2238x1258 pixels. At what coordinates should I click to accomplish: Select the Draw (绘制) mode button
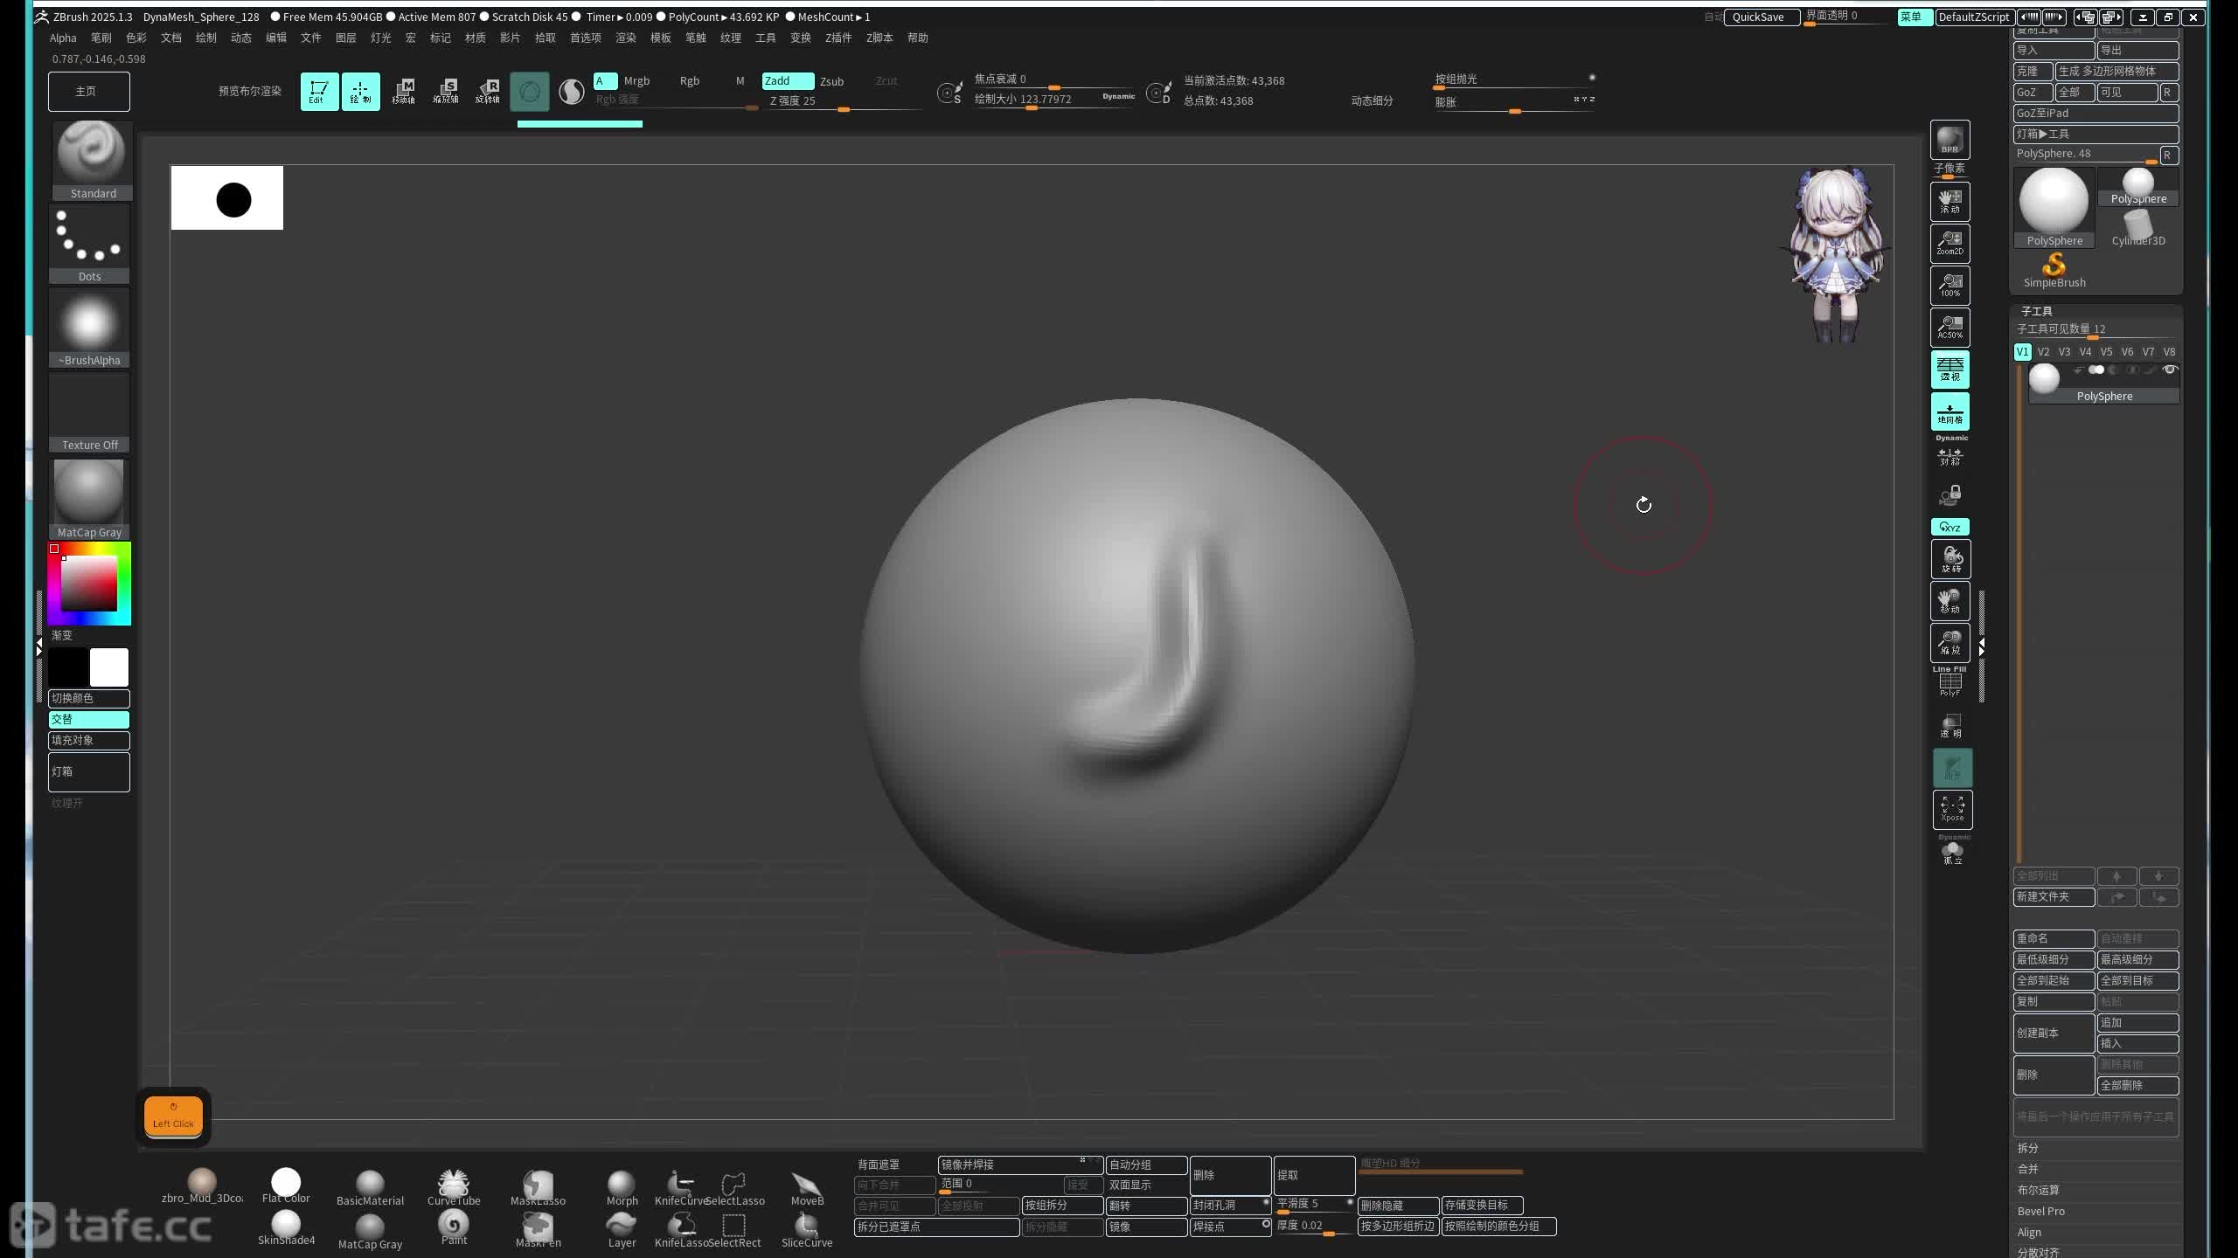[360, 91]
